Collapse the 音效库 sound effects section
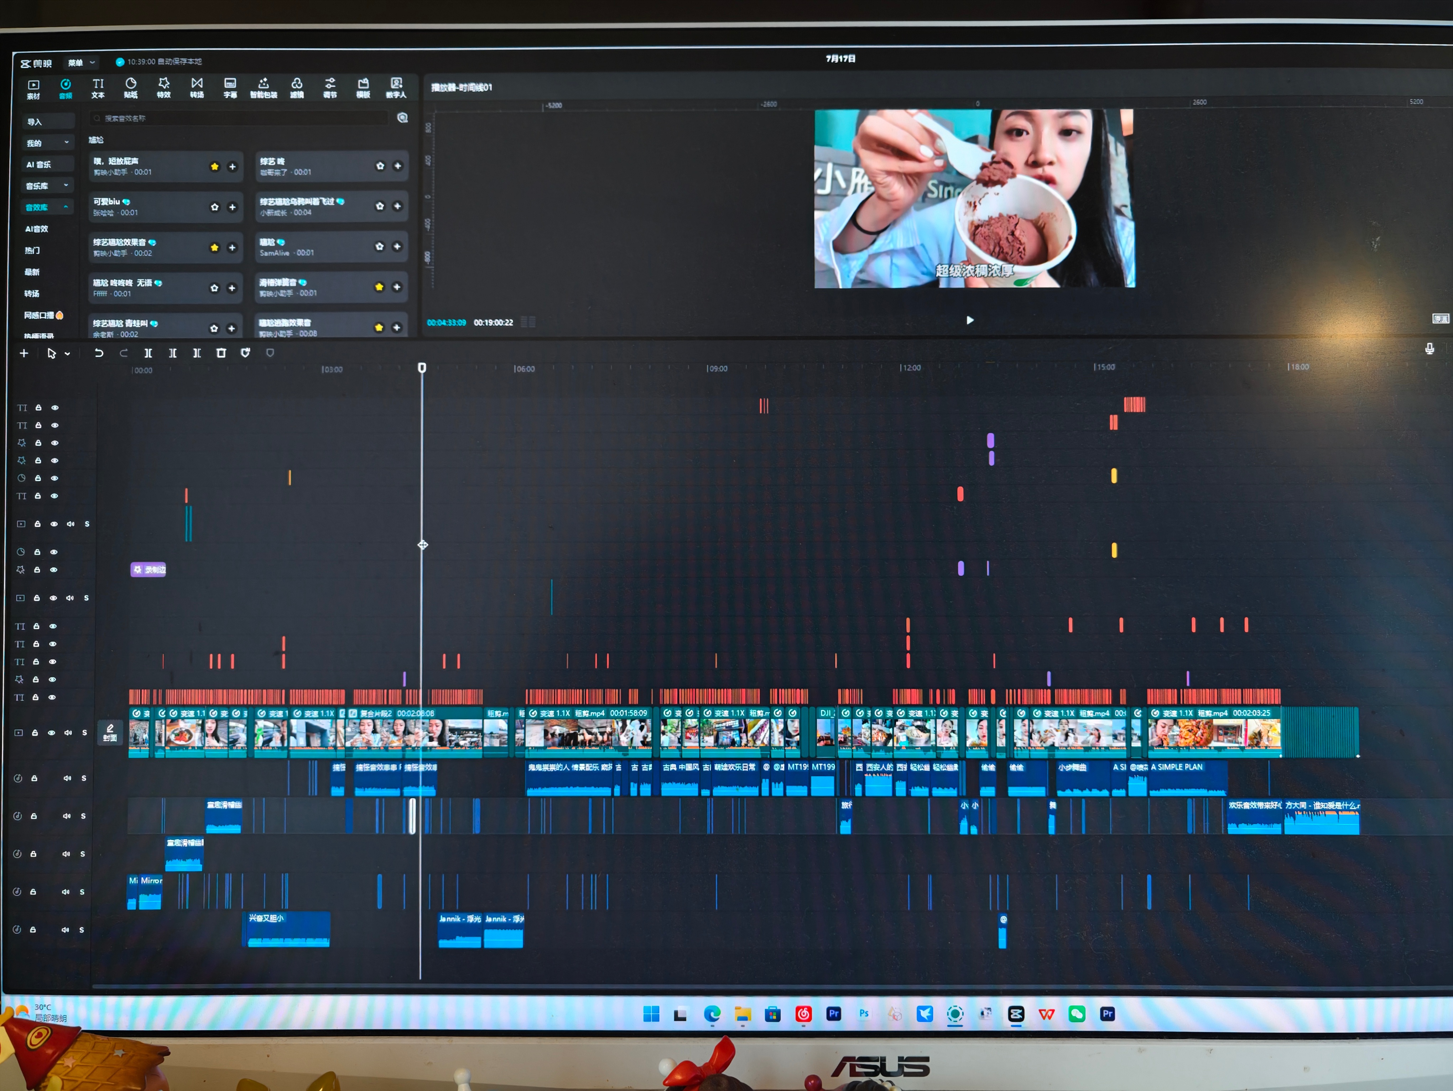The image size is (1453, 1091). pyautogui.click(x=47, y=207)
